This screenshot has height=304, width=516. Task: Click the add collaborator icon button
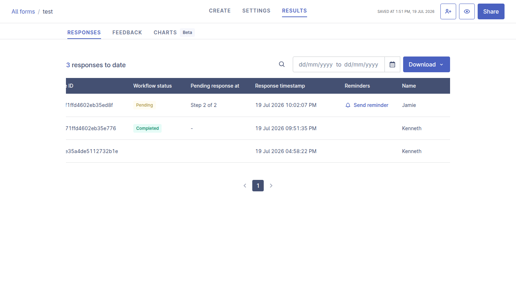pyautogui.click(x=448, y=11)
